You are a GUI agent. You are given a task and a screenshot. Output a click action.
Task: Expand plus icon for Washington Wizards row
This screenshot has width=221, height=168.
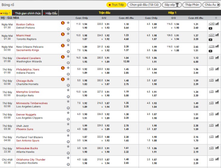(68, 63)
